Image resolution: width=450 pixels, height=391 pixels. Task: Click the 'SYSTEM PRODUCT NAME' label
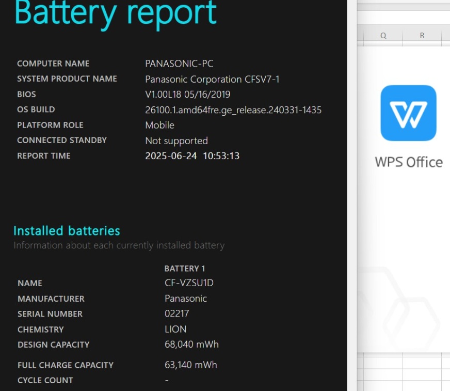(x=67, y=79)
